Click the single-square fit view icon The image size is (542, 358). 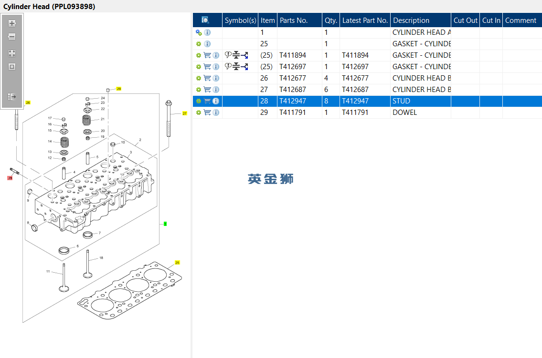tap(12, 67)
